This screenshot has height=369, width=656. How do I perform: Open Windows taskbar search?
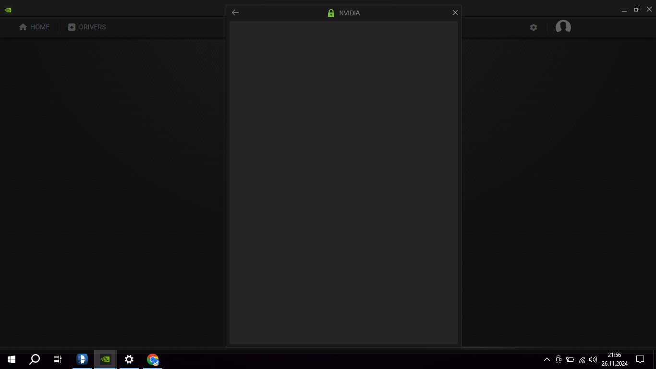click(x=35, y=359)
